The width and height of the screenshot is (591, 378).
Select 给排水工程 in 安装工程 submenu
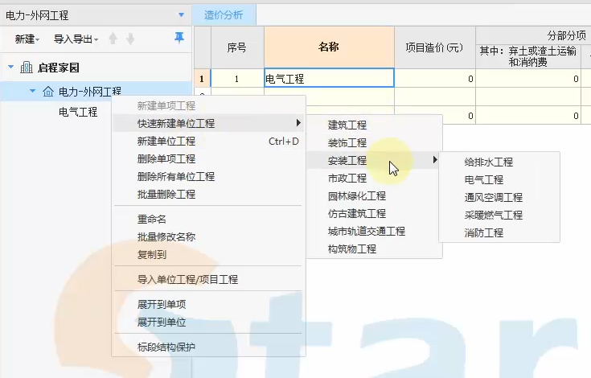(x=499, y=162)
